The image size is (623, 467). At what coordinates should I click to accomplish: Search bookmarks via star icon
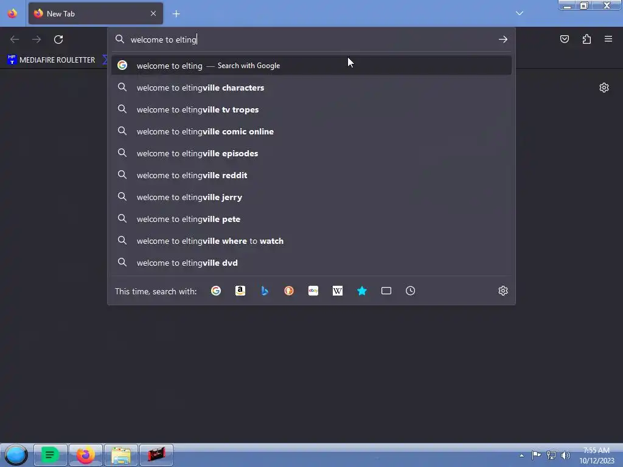(x=361, y=291)
